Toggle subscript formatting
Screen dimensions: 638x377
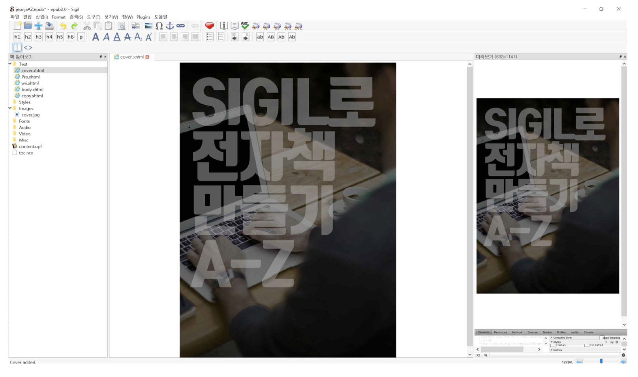[x=138, y=37]
